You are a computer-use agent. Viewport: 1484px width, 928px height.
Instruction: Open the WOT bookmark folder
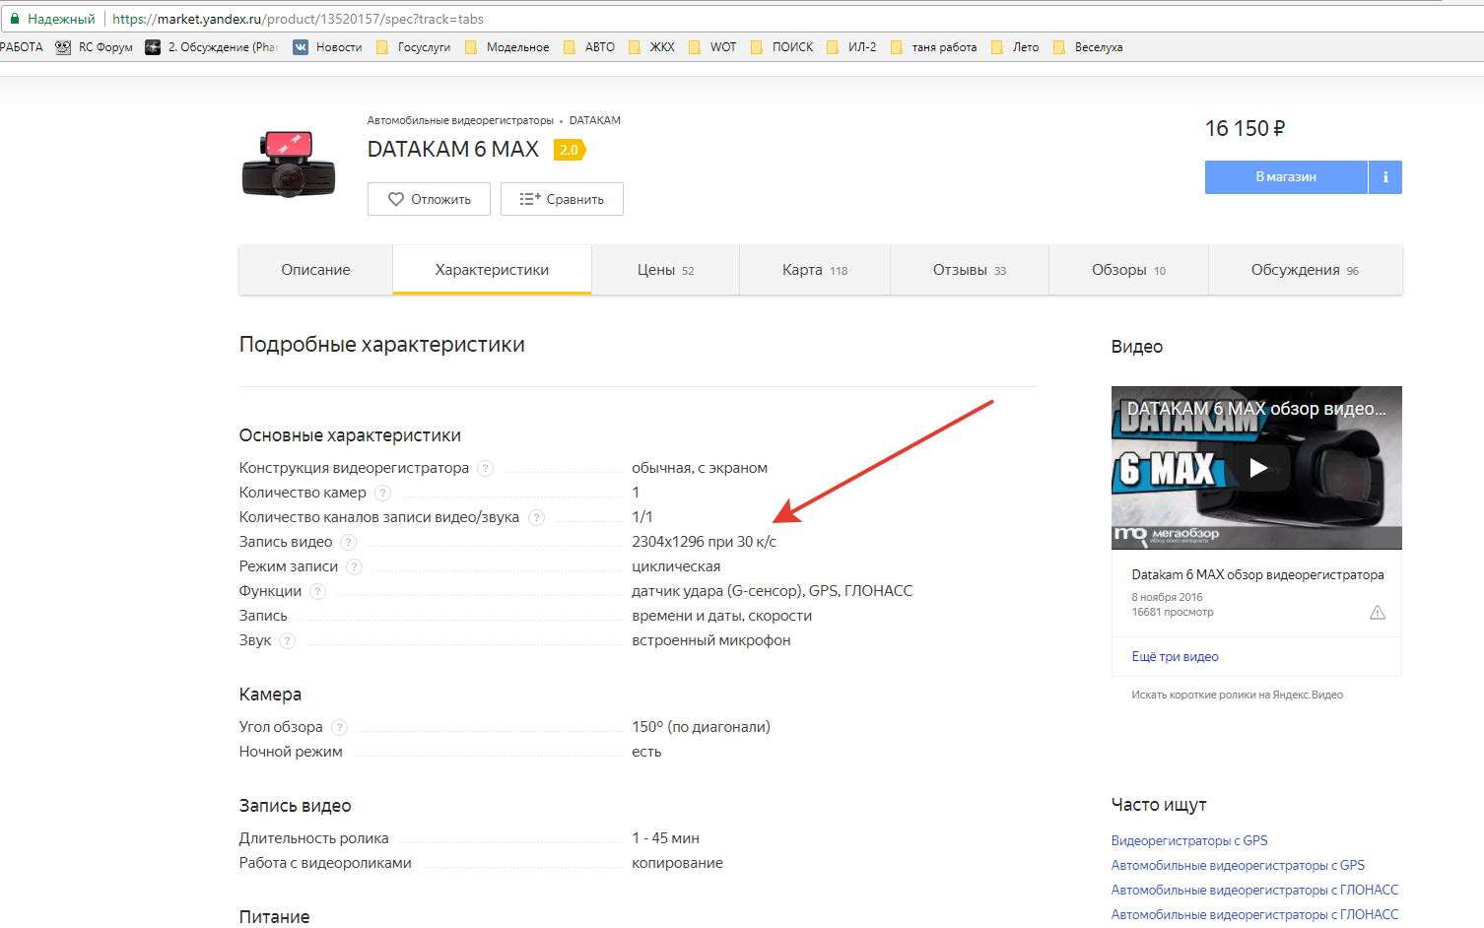[712, 47]
